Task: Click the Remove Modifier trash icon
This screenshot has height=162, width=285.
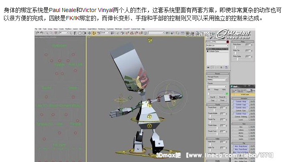Action: 221,67
